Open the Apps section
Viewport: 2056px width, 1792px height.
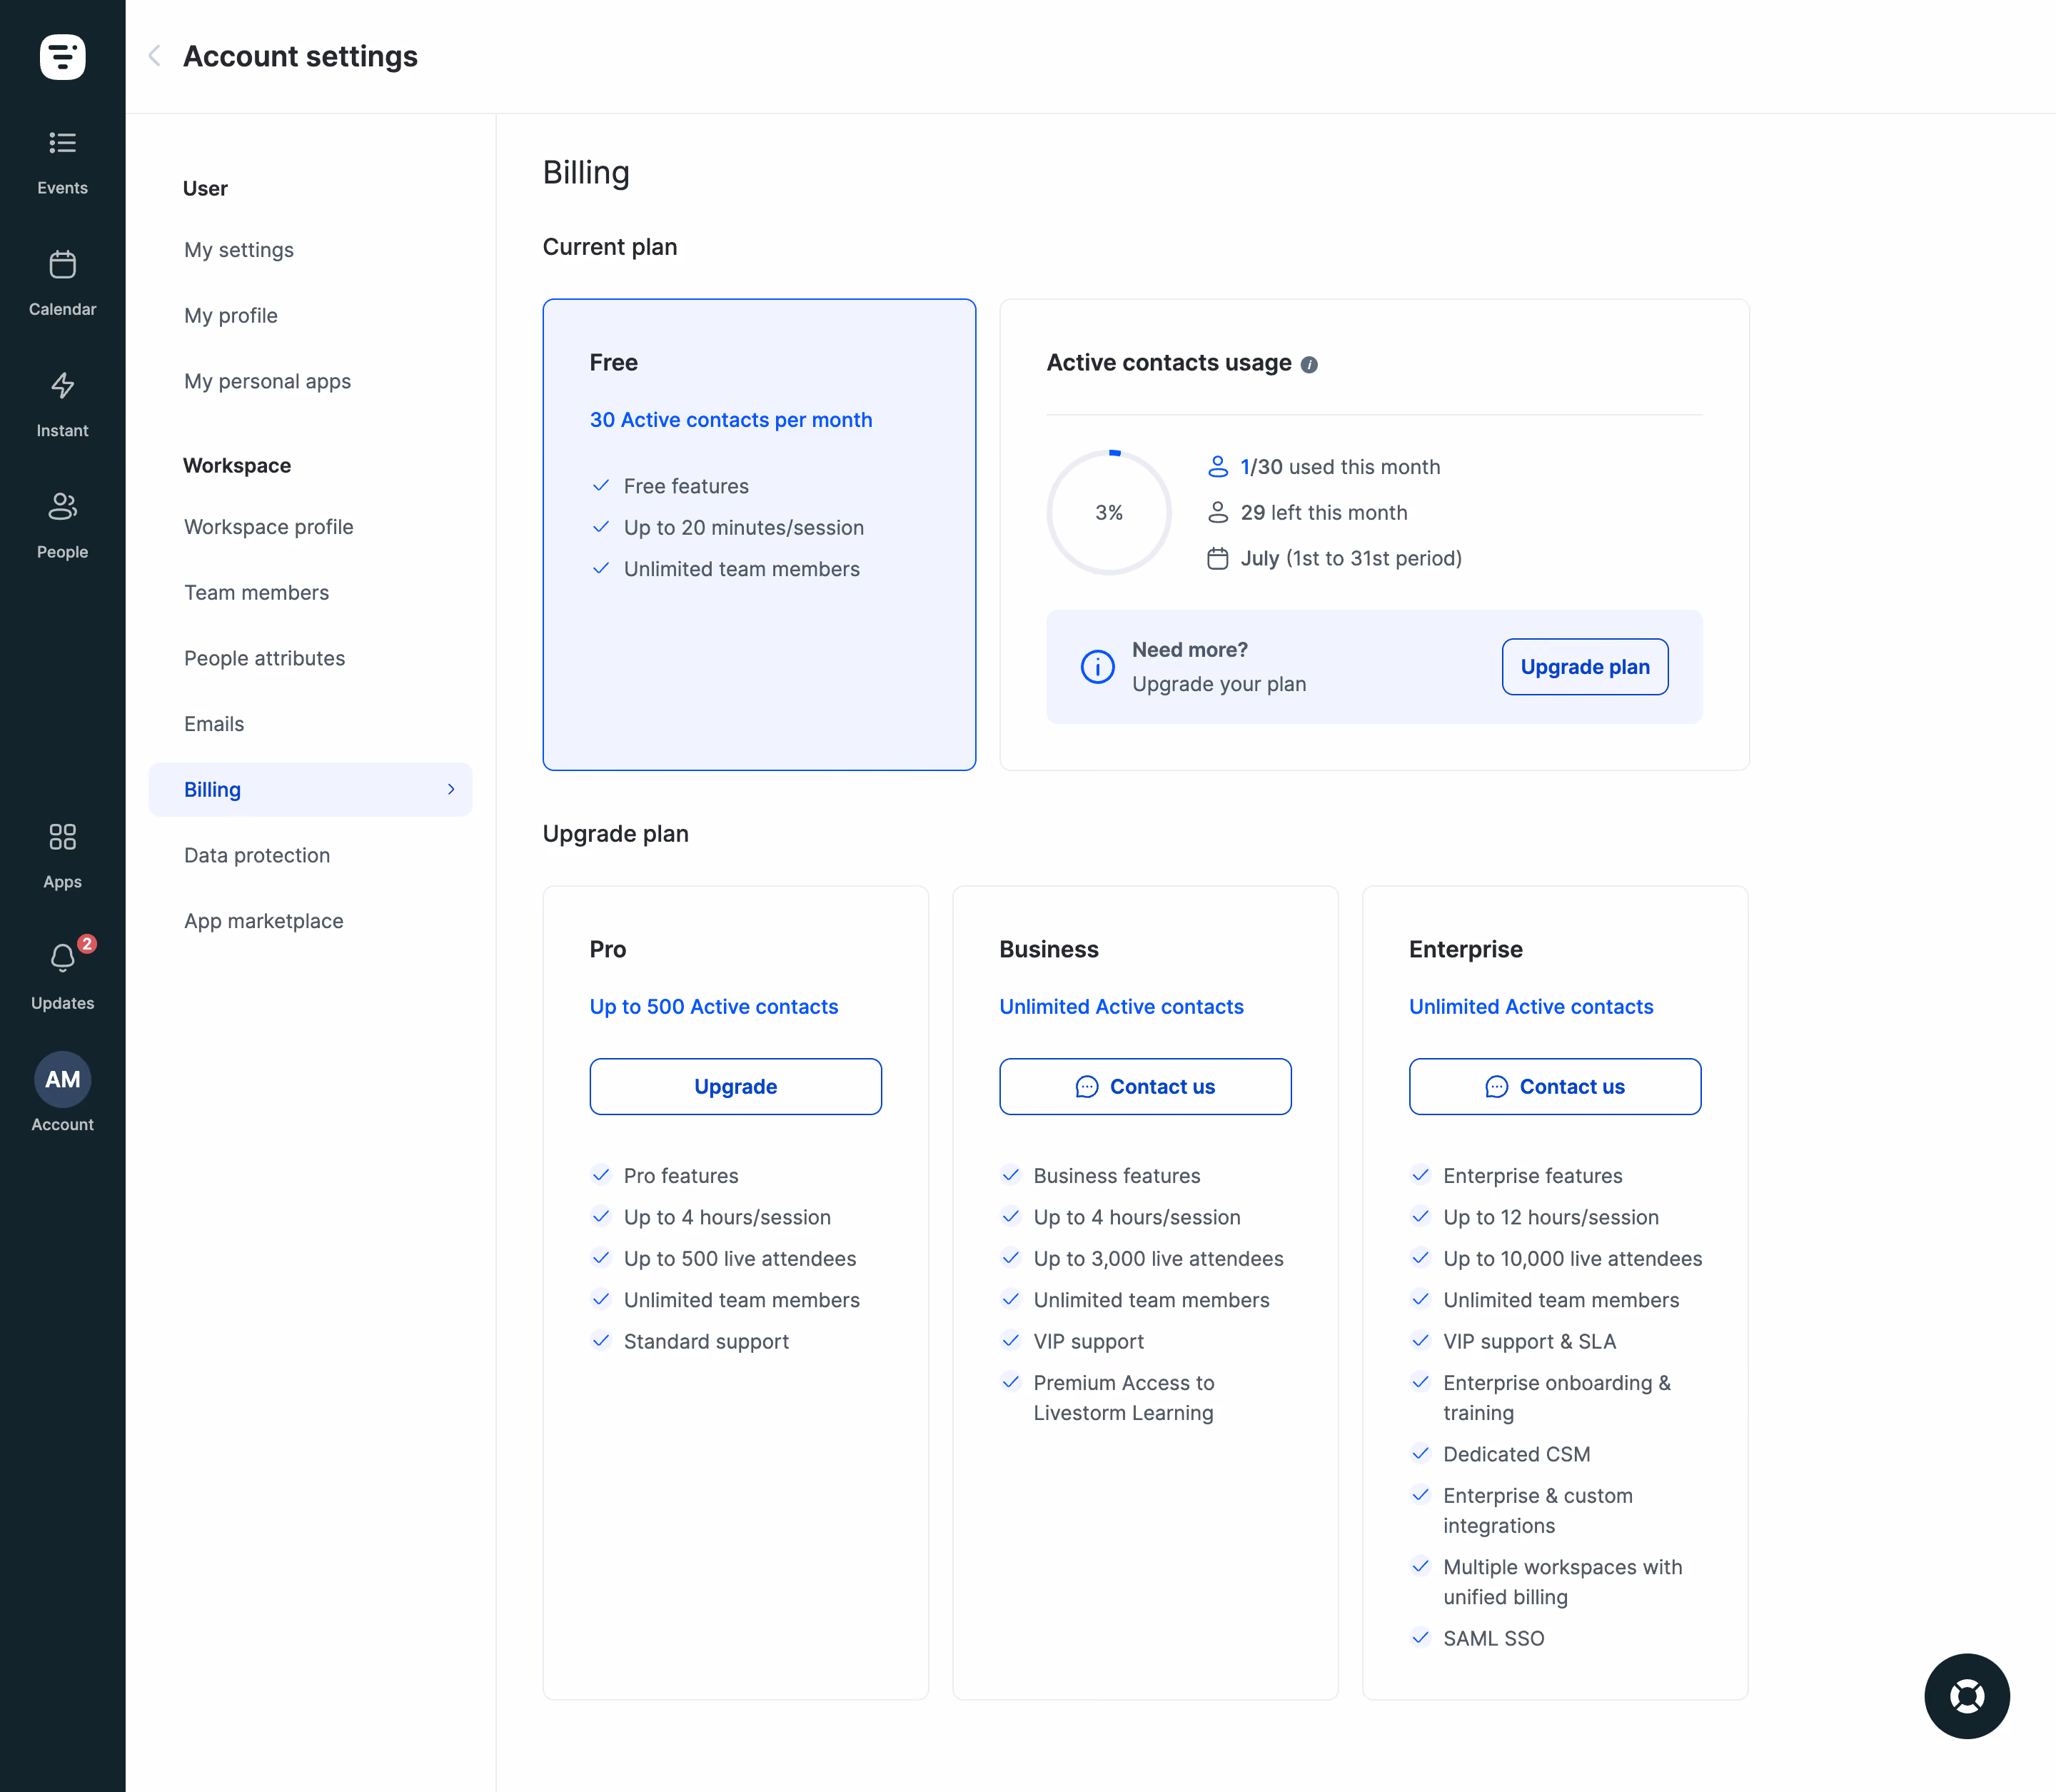tap(62, 856)
